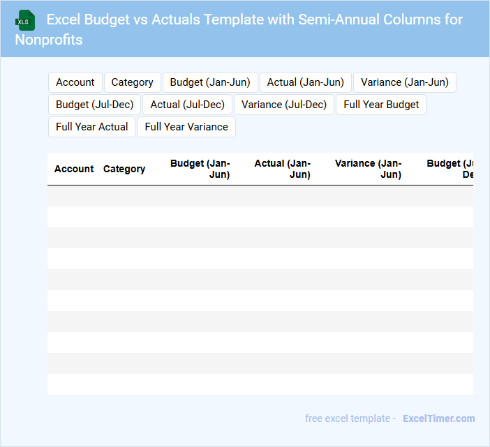Screen dimensions: 490x447
Task: Click the first empty table row
Action: click(x=260, y=196)
